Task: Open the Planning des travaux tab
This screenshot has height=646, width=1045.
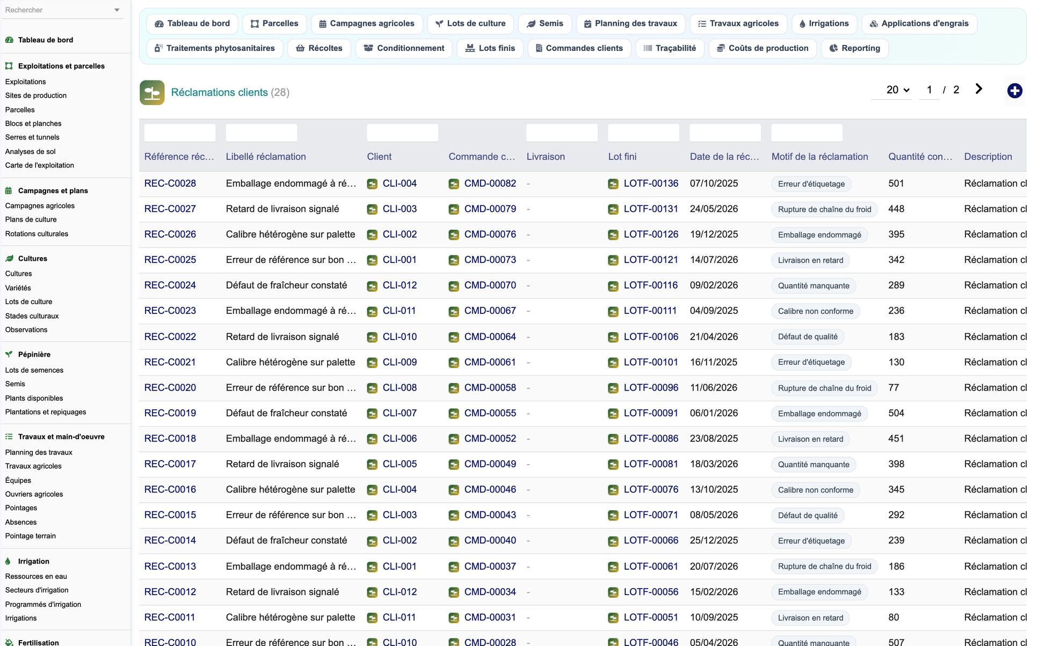Action: tap(630, 24)
